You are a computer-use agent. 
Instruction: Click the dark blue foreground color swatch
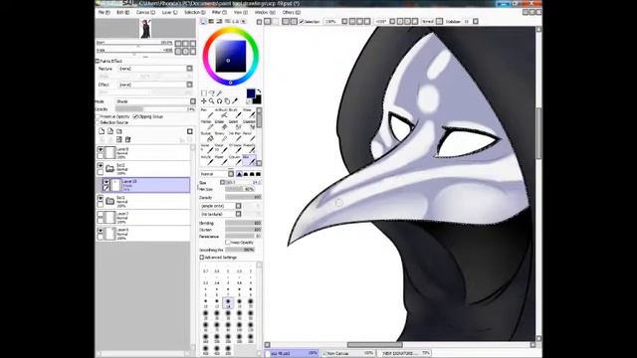tap(251, 93)
